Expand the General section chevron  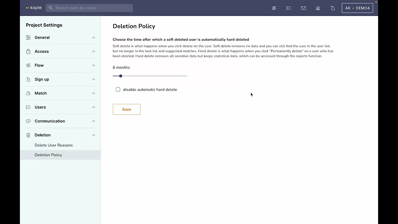point(94,38)
